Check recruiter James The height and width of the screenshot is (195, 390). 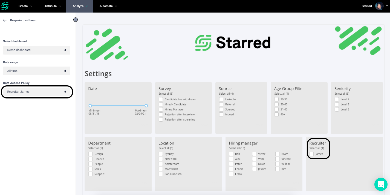(x=311, y=154)
